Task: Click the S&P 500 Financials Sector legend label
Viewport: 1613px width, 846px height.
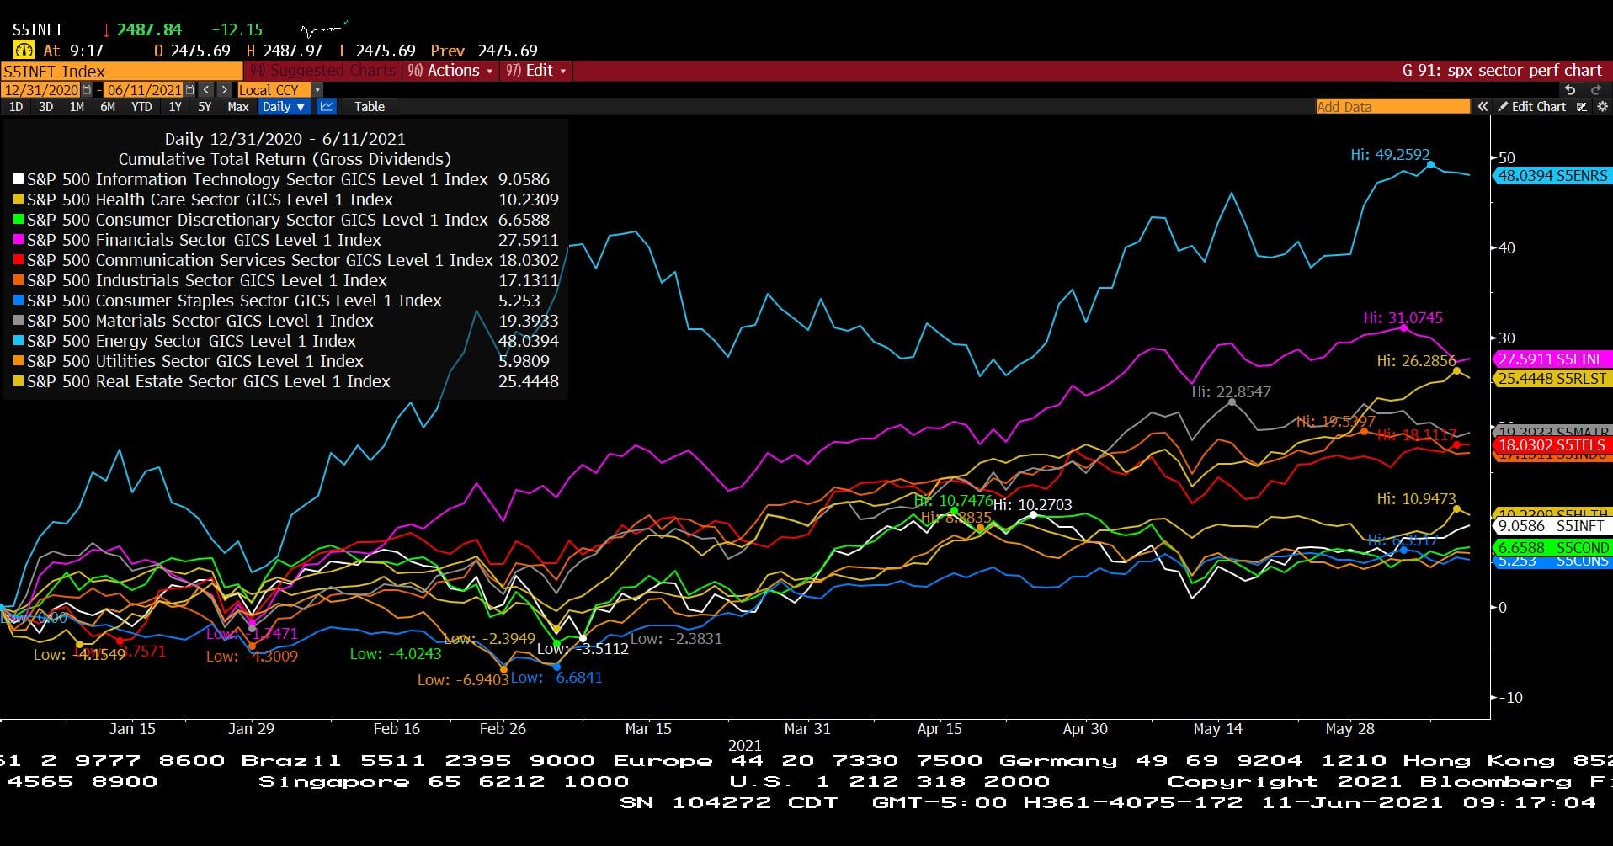Action: (x=204, y=240)
